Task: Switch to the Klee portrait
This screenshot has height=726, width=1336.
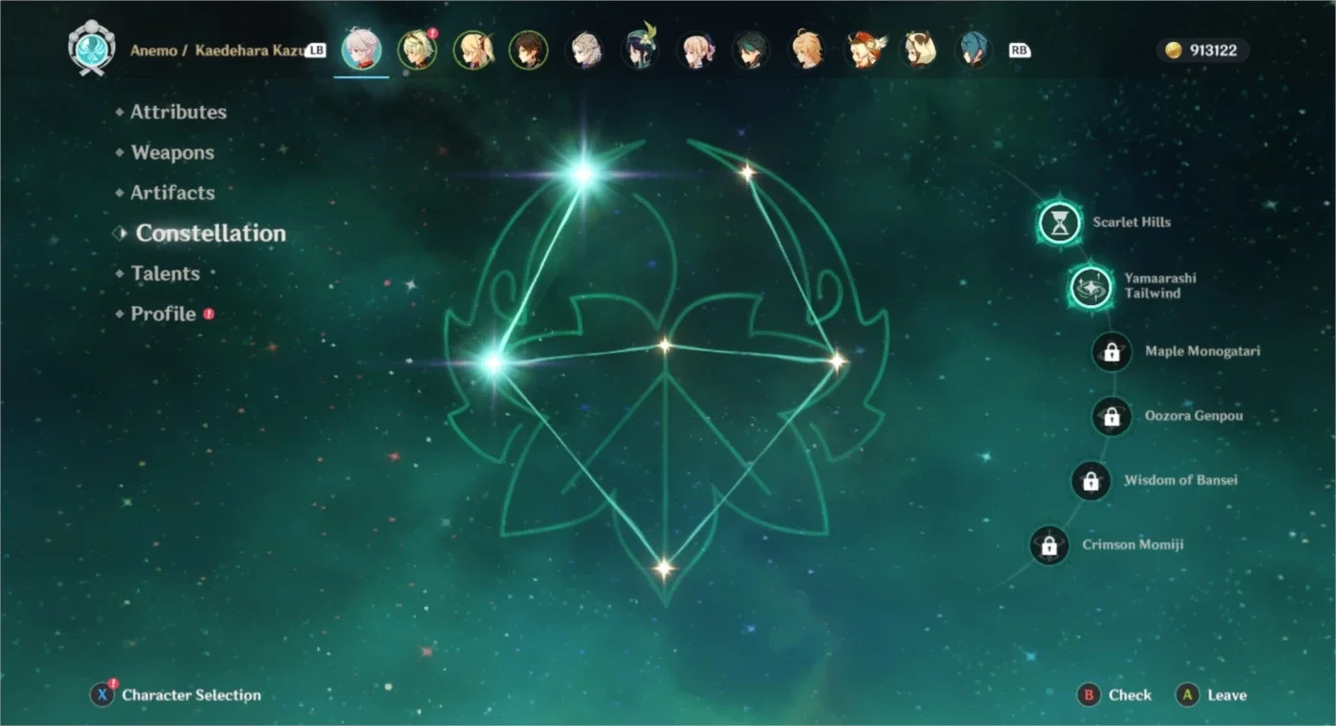Action: pyautogui.click(x=865, y=50)
